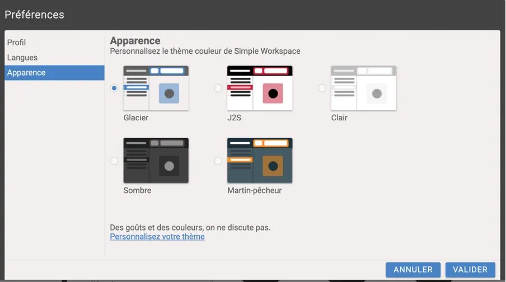Open the Profil section
The width and height of the screenshot is (506, 282).
[x=17, y=43]
